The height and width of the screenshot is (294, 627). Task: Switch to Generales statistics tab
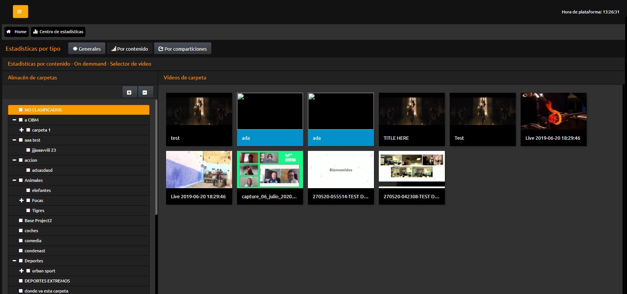[87, 49]
